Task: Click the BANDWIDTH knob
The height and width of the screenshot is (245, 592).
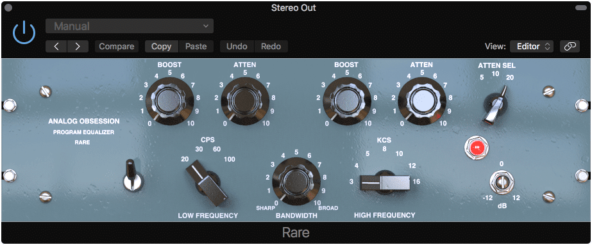Action: [x=296, y=181]
